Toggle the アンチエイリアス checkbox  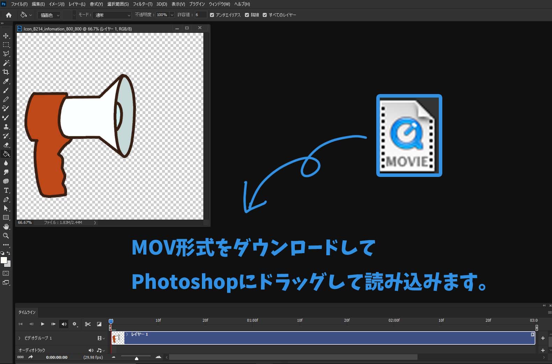[x=212, y=15]
